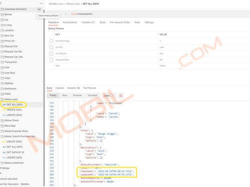Click the Banner folder icon
This screenshot has height=187, width=250.
coord(2,14)
